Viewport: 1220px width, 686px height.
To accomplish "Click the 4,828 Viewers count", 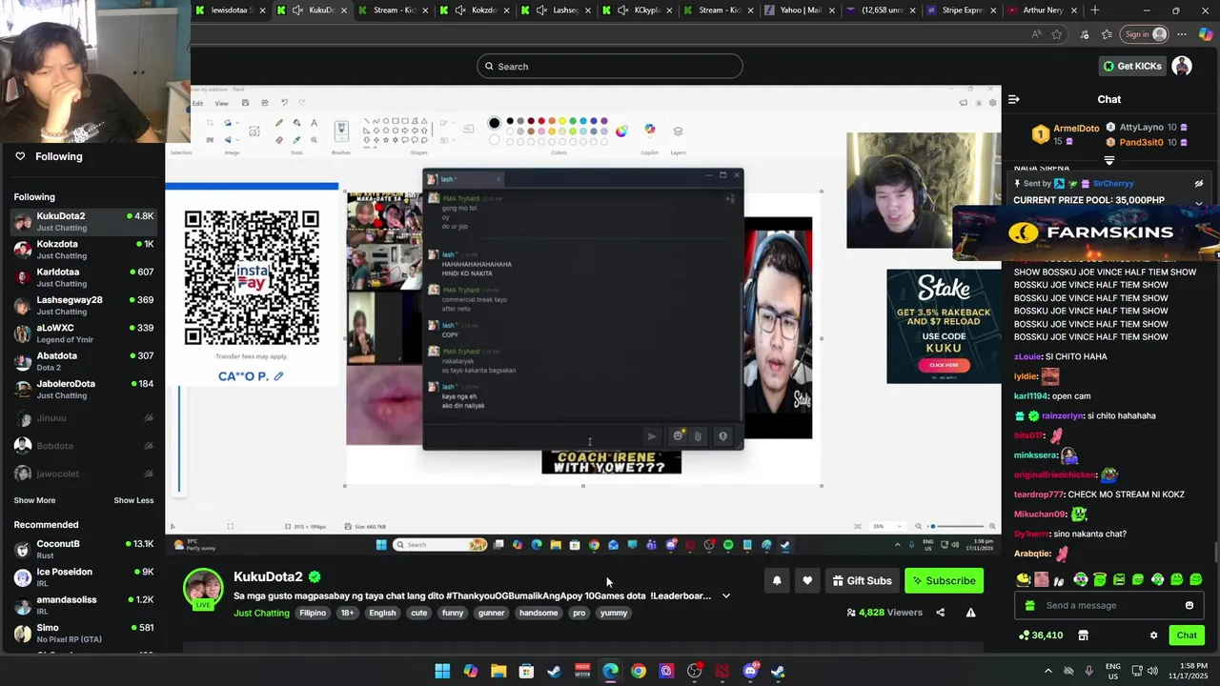I will (x=884, y=613).
